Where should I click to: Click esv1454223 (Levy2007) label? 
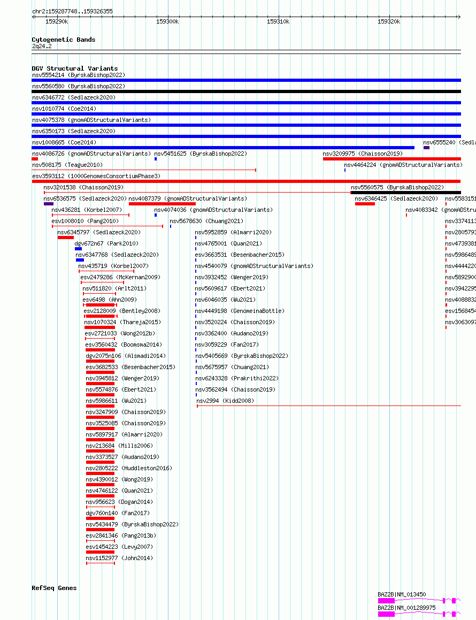[x=119, y=547]
